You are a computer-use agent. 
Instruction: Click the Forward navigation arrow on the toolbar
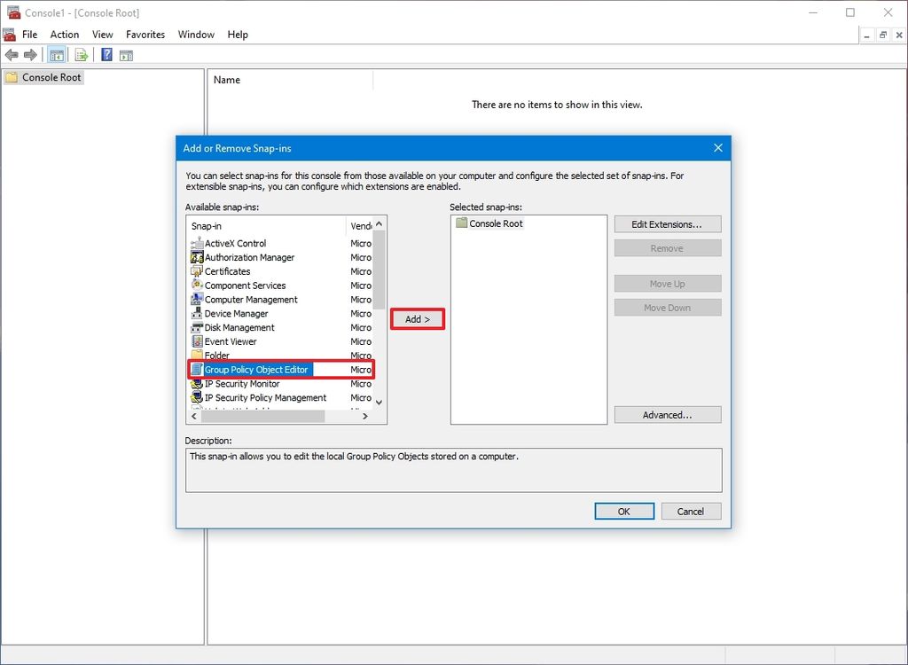31,54
